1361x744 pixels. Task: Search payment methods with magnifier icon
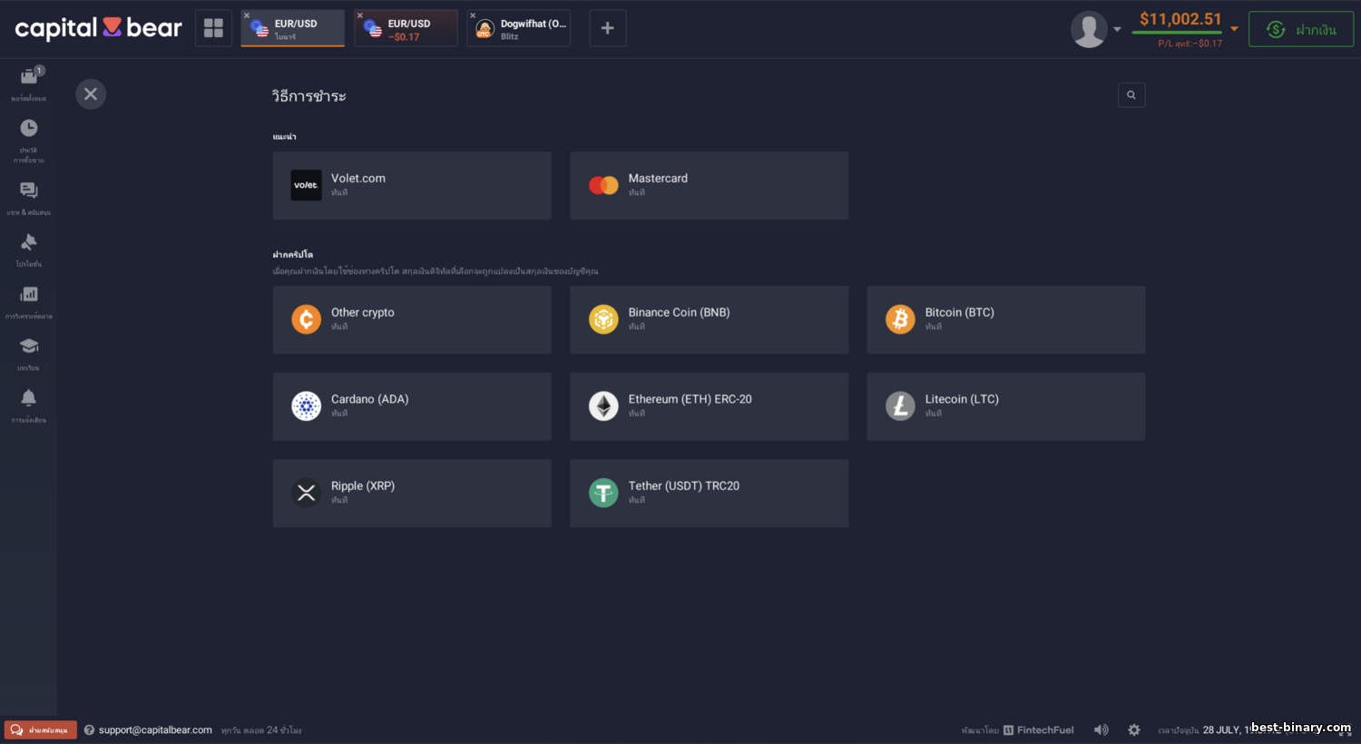(x=1131, y=94)
